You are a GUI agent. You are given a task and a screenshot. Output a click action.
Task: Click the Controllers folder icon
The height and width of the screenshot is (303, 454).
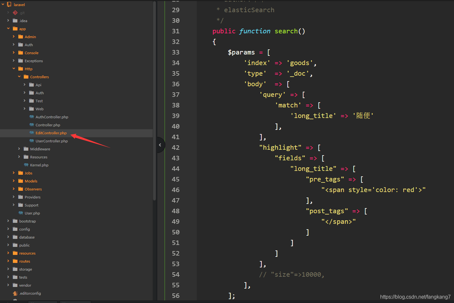[26, 77]
